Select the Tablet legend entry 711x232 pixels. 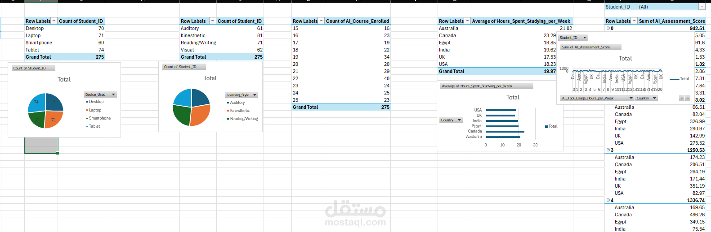tap(93, 126)
